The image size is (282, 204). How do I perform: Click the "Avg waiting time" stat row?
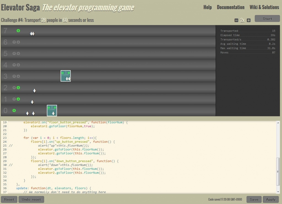click(248, 44)
